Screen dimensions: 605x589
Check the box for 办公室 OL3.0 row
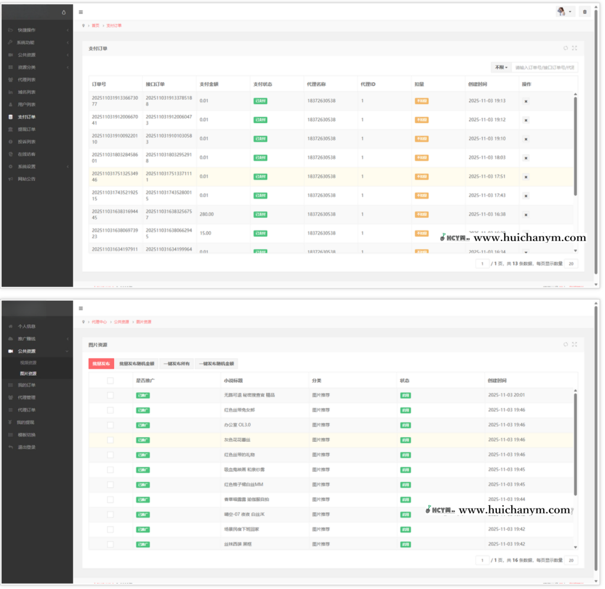pyautogui.click(x=110, y=425)
